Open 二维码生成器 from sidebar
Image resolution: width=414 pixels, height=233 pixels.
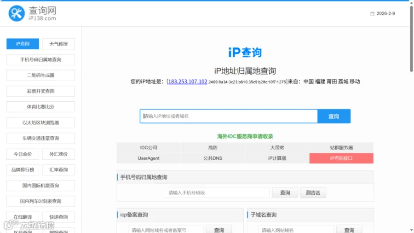pos(40,76)
